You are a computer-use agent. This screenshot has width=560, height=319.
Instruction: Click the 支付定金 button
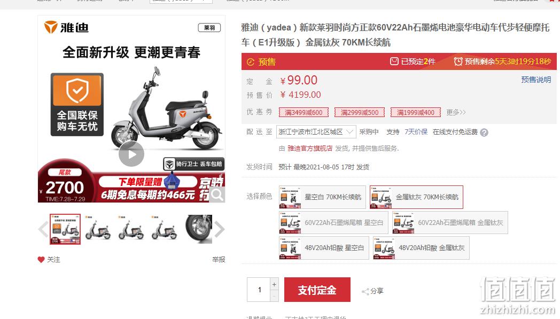(317, 290)
